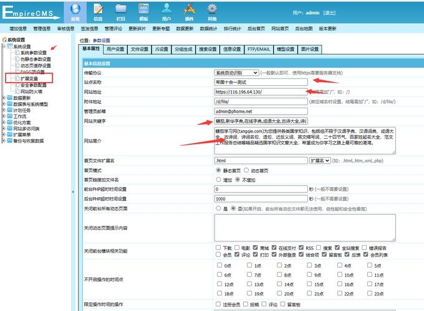Select the 动态首页 radio button

(x=247, y=170)
